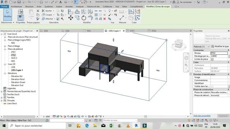Click Modifier le type button
The width and height of the screenshot is (230, 129).
220,46
